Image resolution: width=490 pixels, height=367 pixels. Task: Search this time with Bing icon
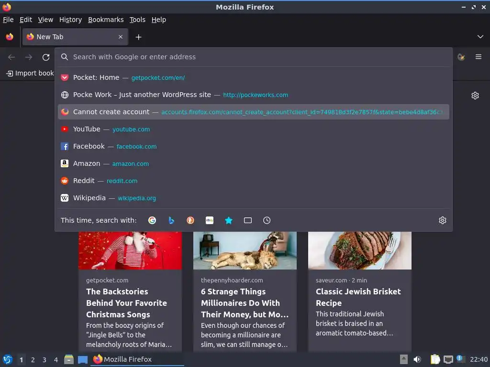pyautogui.click(x=171, y=220)
